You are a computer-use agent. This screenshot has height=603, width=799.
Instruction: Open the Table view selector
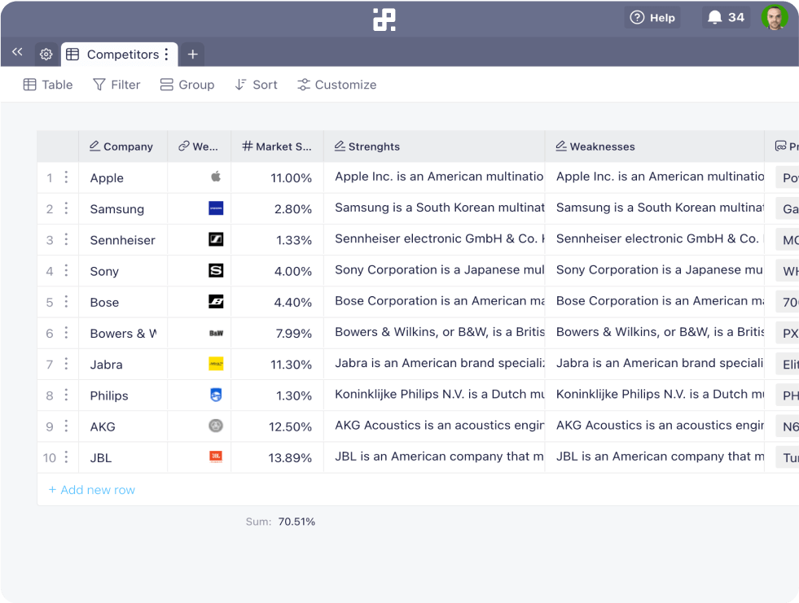pos(48,85)
